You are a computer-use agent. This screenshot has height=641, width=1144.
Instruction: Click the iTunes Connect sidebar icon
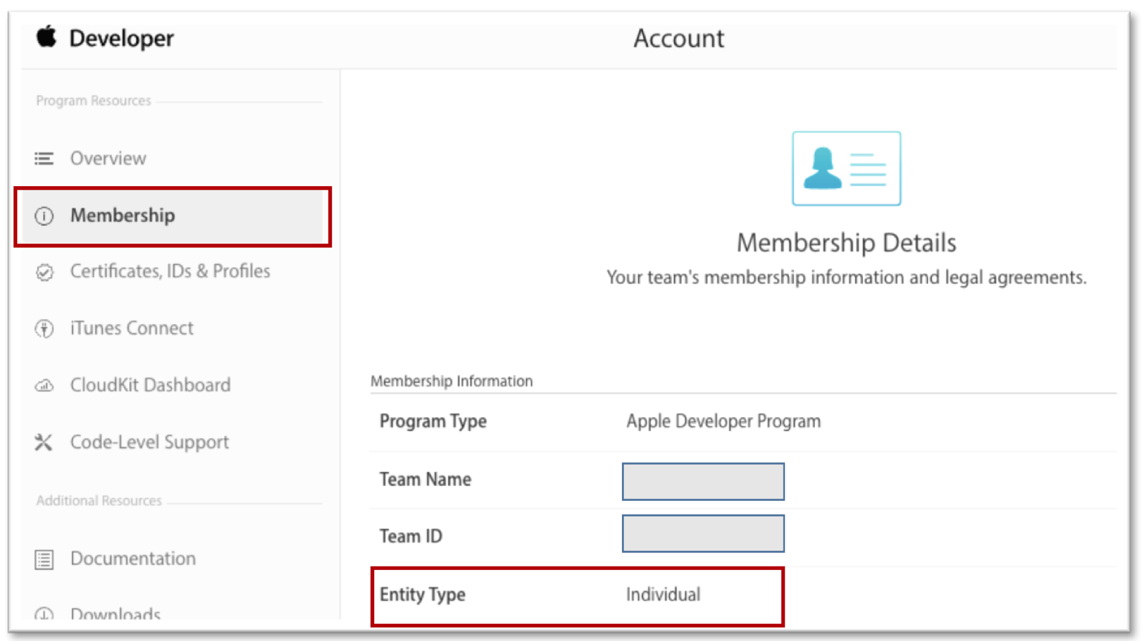point(44,329)
